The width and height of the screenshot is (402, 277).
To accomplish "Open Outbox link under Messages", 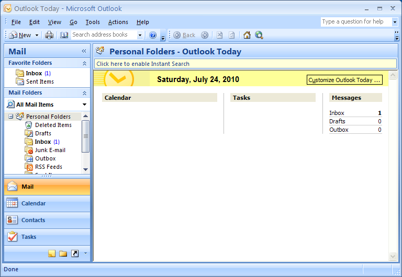I will coord(339,130).
